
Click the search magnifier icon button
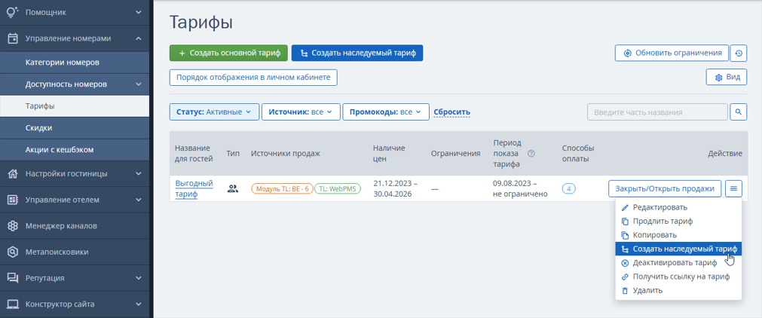[x=738, y=112]
